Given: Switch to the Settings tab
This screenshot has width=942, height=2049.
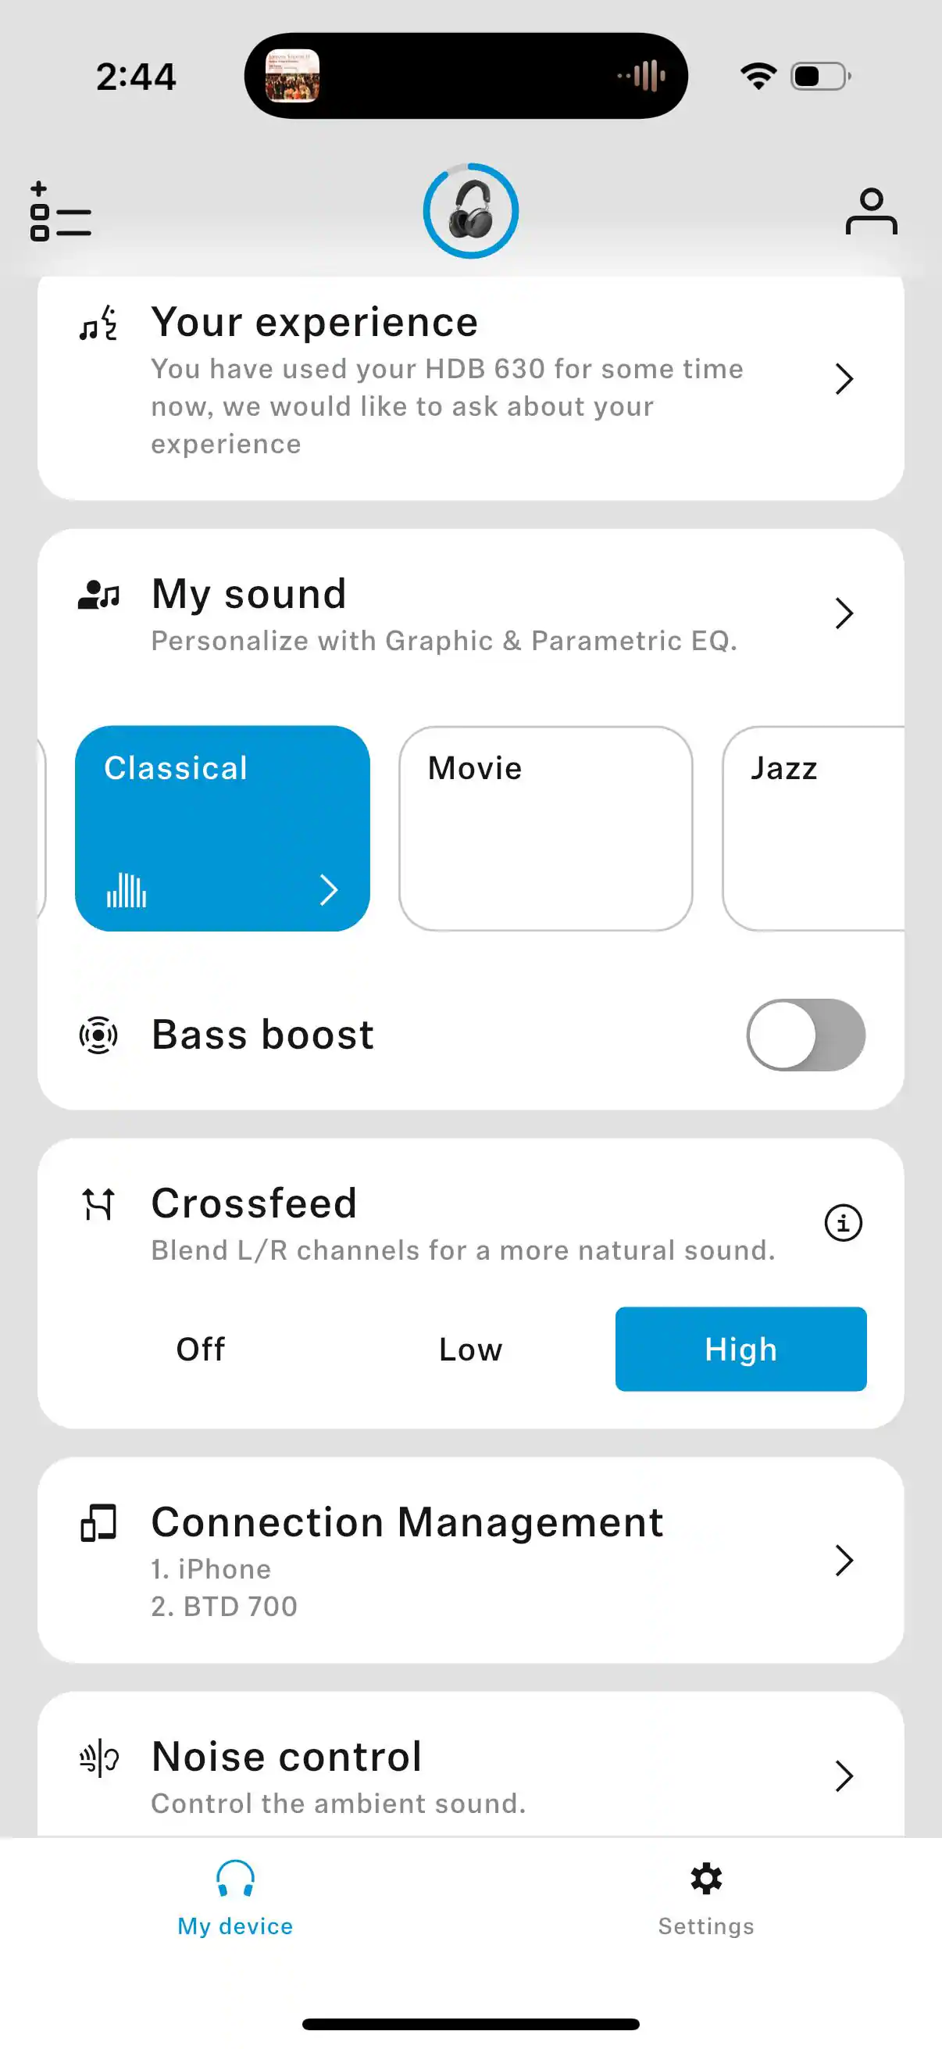Looking at the screenshot, I should click(706, 1897).
